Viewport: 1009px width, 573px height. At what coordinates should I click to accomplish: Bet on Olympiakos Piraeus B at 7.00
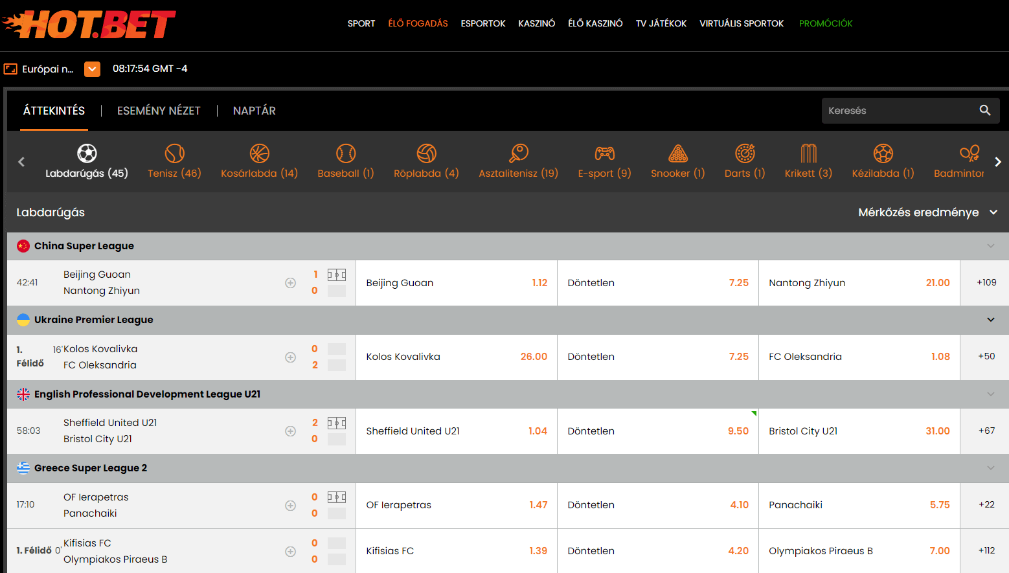859,551
